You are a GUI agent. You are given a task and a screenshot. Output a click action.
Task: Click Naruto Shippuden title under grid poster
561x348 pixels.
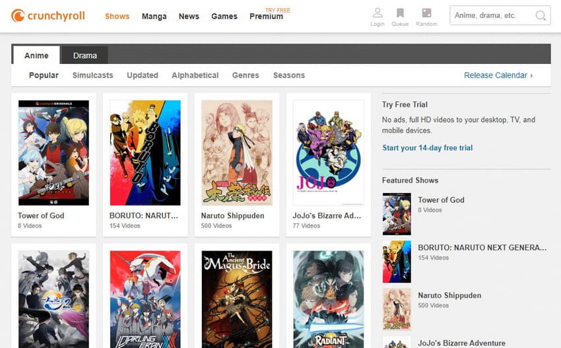coord(232,216)
